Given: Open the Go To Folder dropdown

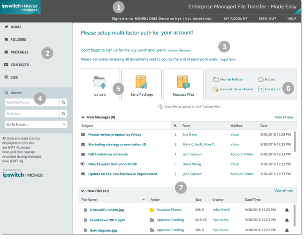Looking at the screenshot, I should pos(36,124).
